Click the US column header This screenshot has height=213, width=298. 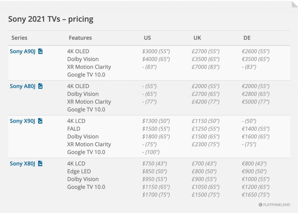click(147, 38)
